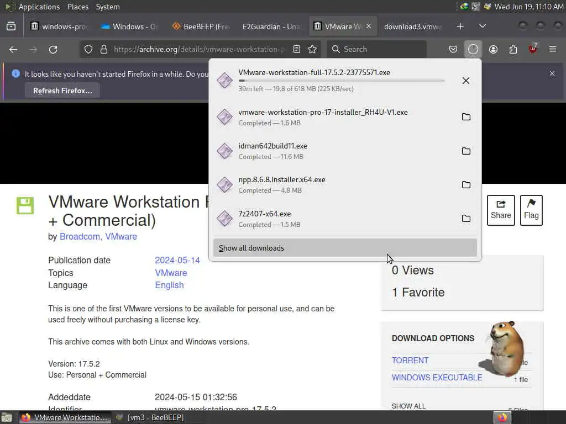Open the WINDOWS EXECUTABLE download option
Viewport: 566px width, 424px height.
point(437,378)
